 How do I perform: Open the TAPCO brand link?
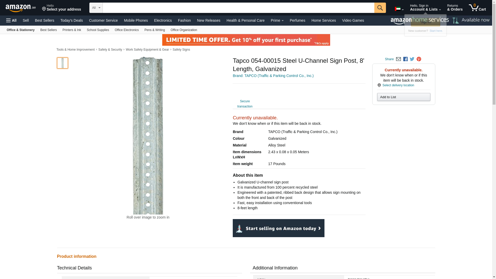click(x=273, y=76)
